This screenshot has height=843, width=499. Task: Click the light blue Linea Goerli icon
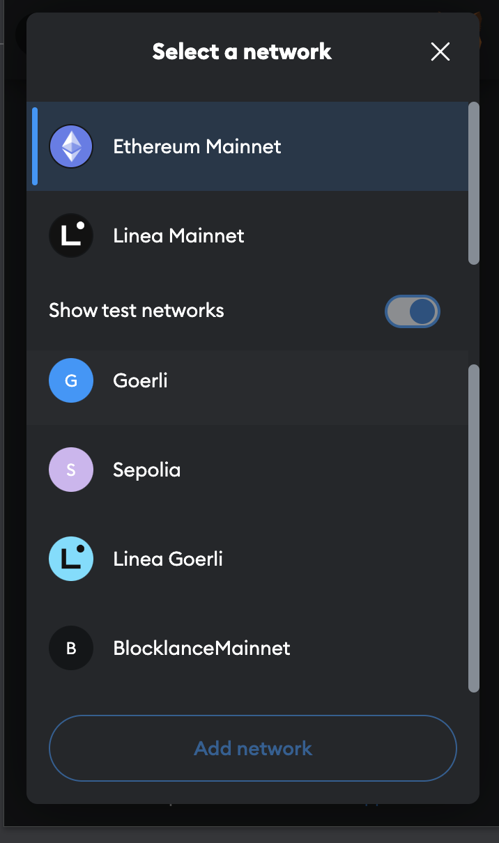tap(71, 559)
